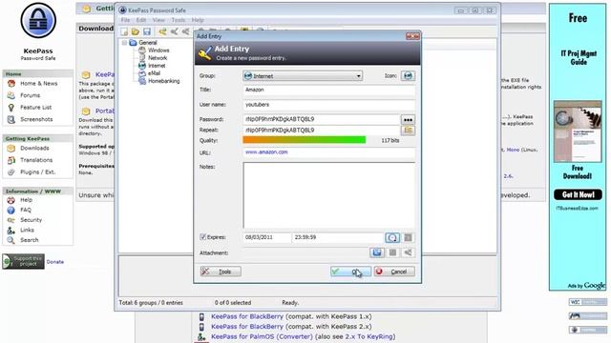Select the Internet group in tree
Image resolution: width=611 pixels, height=343 pixels.
(x=157, y=66)
